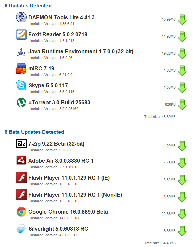Click the 7-Zip icon
This screenshot has width=193, height=247.
click(21, 143)
